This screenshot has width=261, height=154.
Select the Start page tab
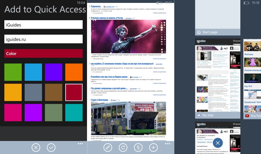217,32
